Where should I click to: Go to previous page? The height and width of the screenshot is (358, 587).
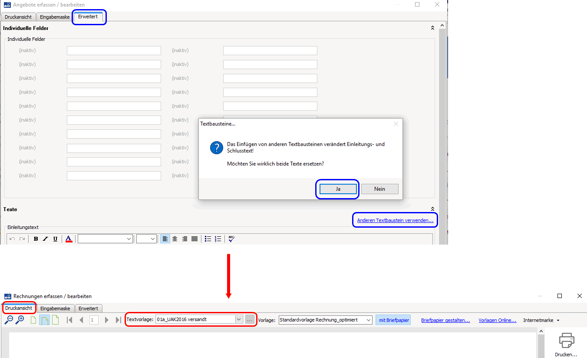(81, 320)
